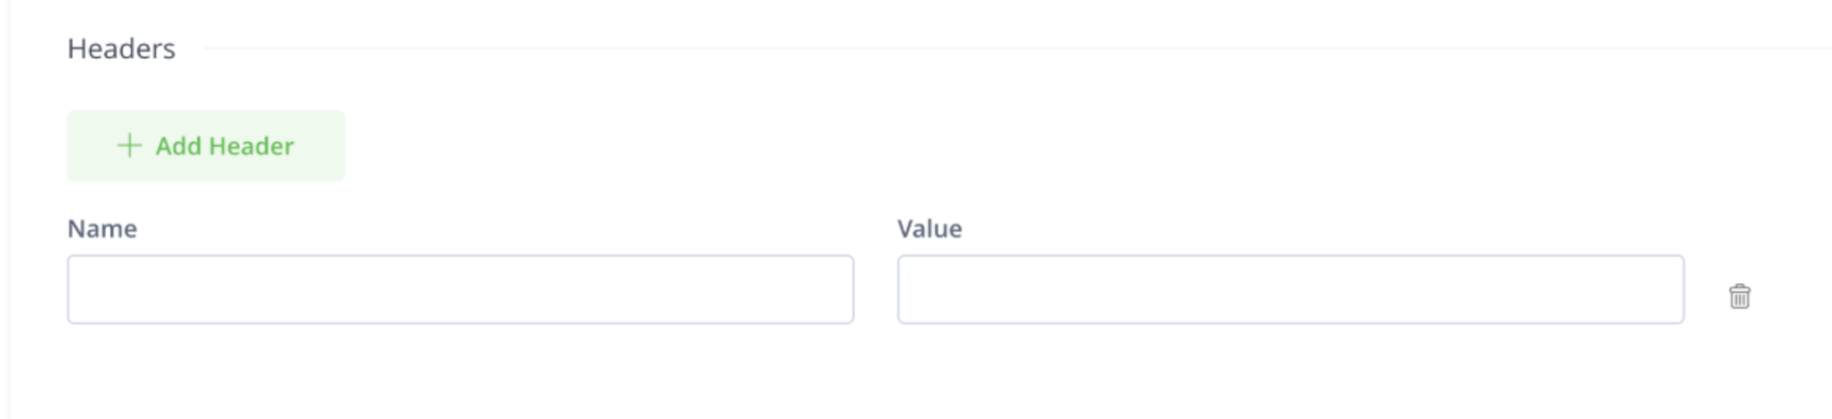
Task: Add a new header row
Action: tap(206, 146)
